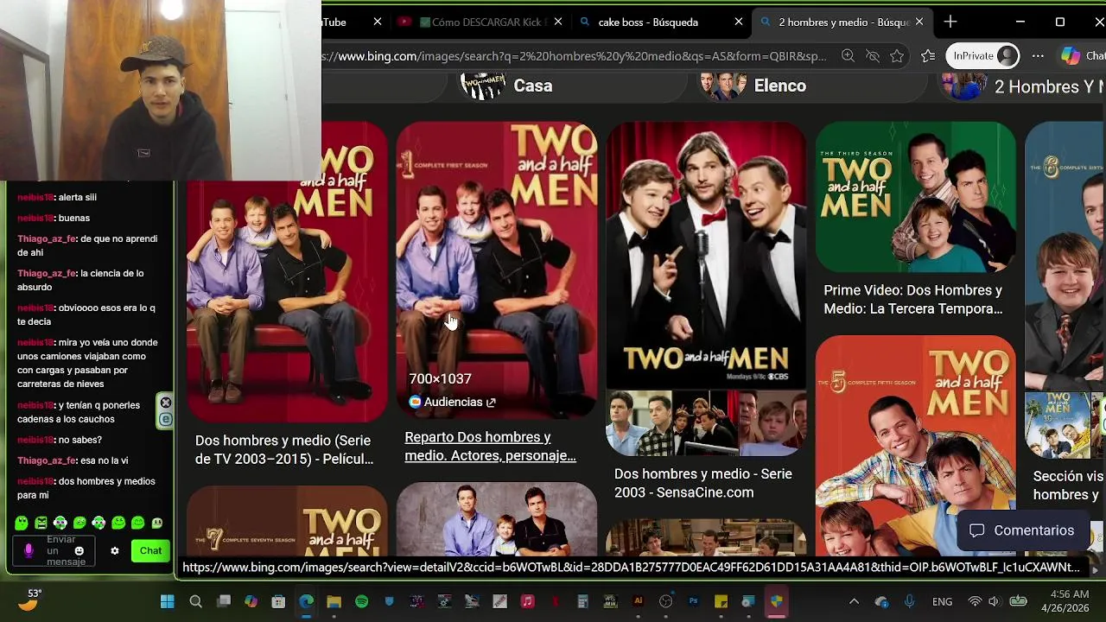This screenshot has height=622, width=1106.
Task: Select the 2 hombres y medio tab
Action: (843, 22)
